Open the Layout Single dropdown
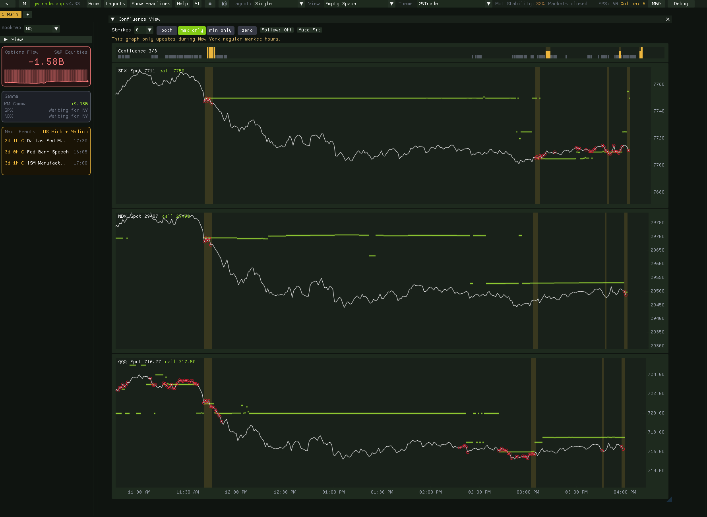 click(279, 4)
